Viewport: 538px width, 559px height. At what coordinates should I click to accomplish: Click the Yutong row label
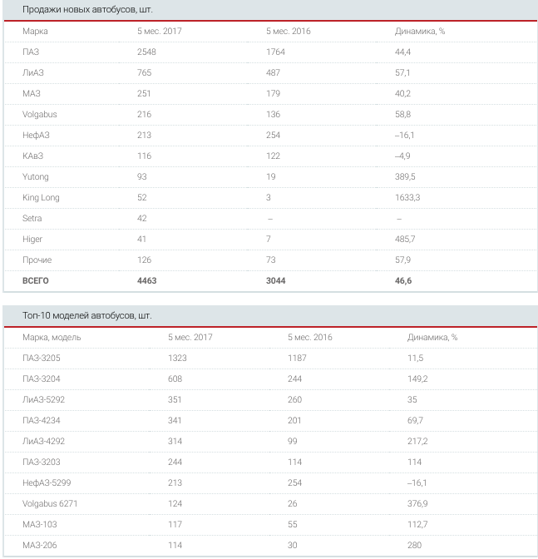click(x=36, y=176)
